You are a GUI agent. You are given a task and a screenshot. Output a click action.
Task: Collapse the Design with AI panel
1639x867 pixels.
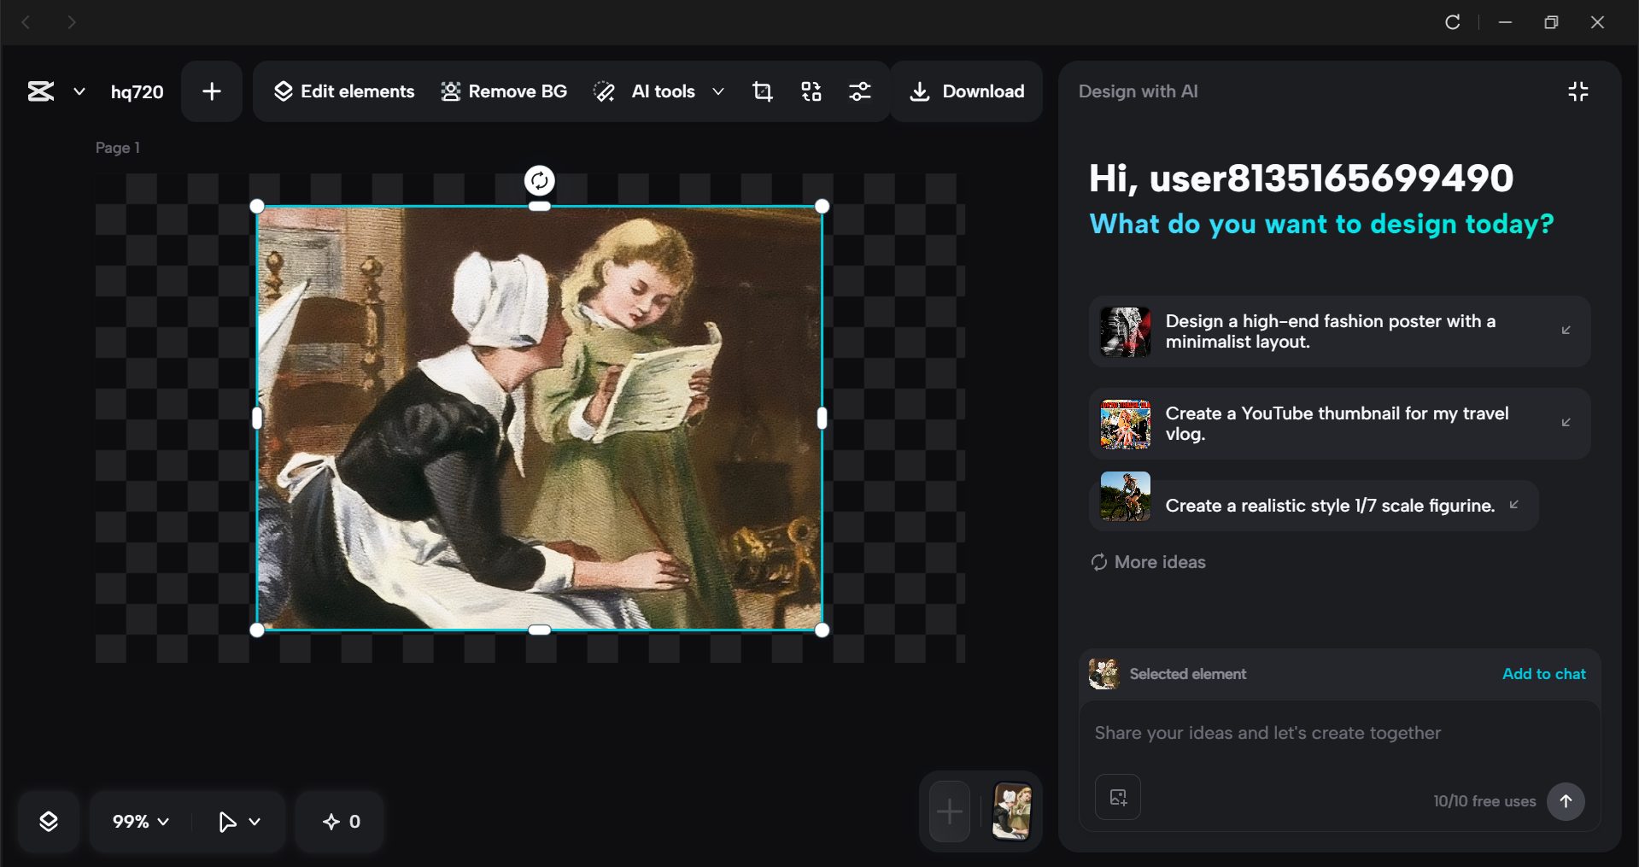pos(1578,91)
